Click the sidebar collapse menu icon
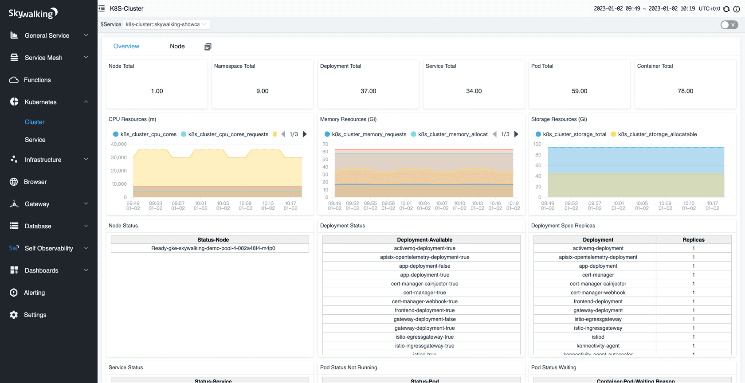Image resolution: width=745 pixels, height=383 pixels. click(x=102, y=8)
